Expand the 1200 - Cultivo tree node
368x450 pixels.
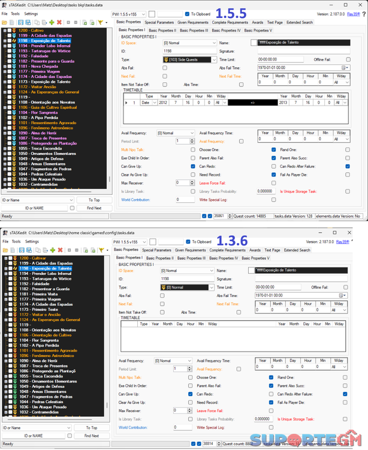[5, 29]
